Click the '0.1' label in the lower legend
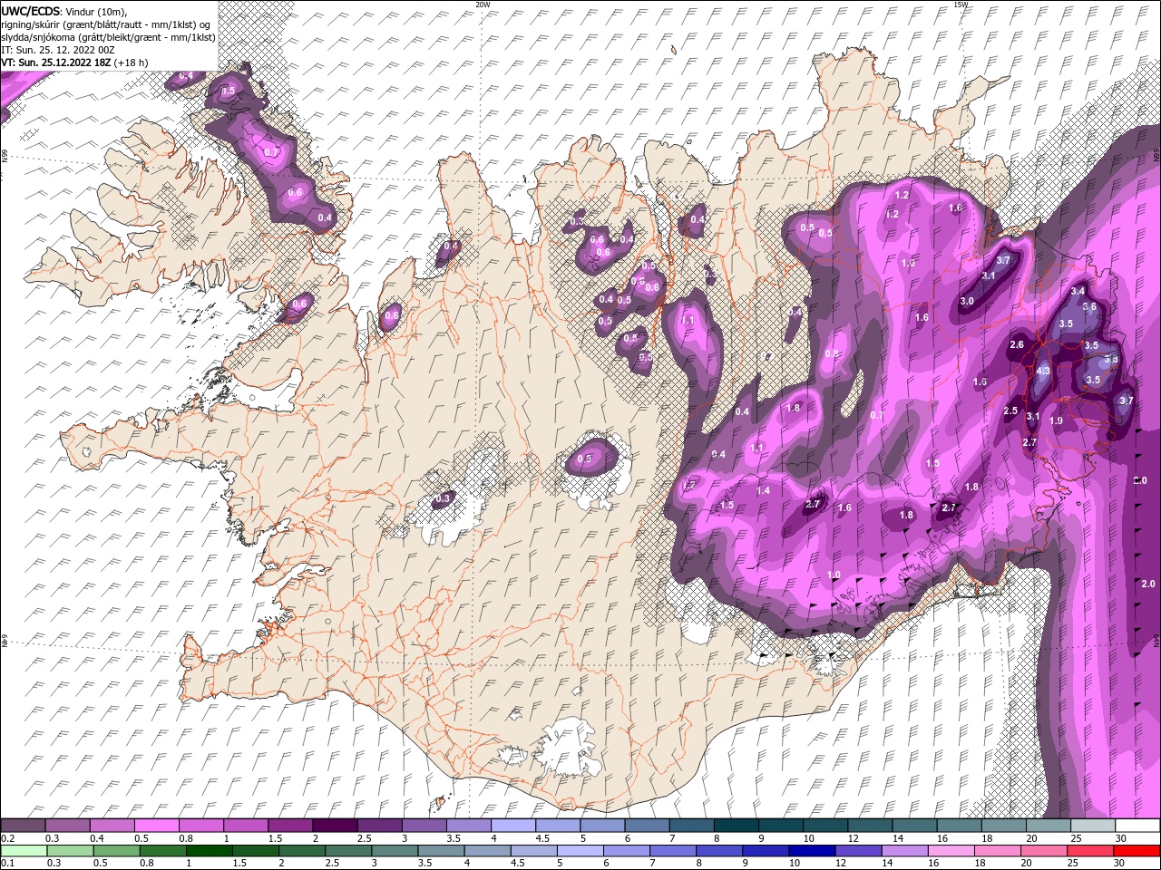Viewport: 1161px width, 870px height. [7, 863]
